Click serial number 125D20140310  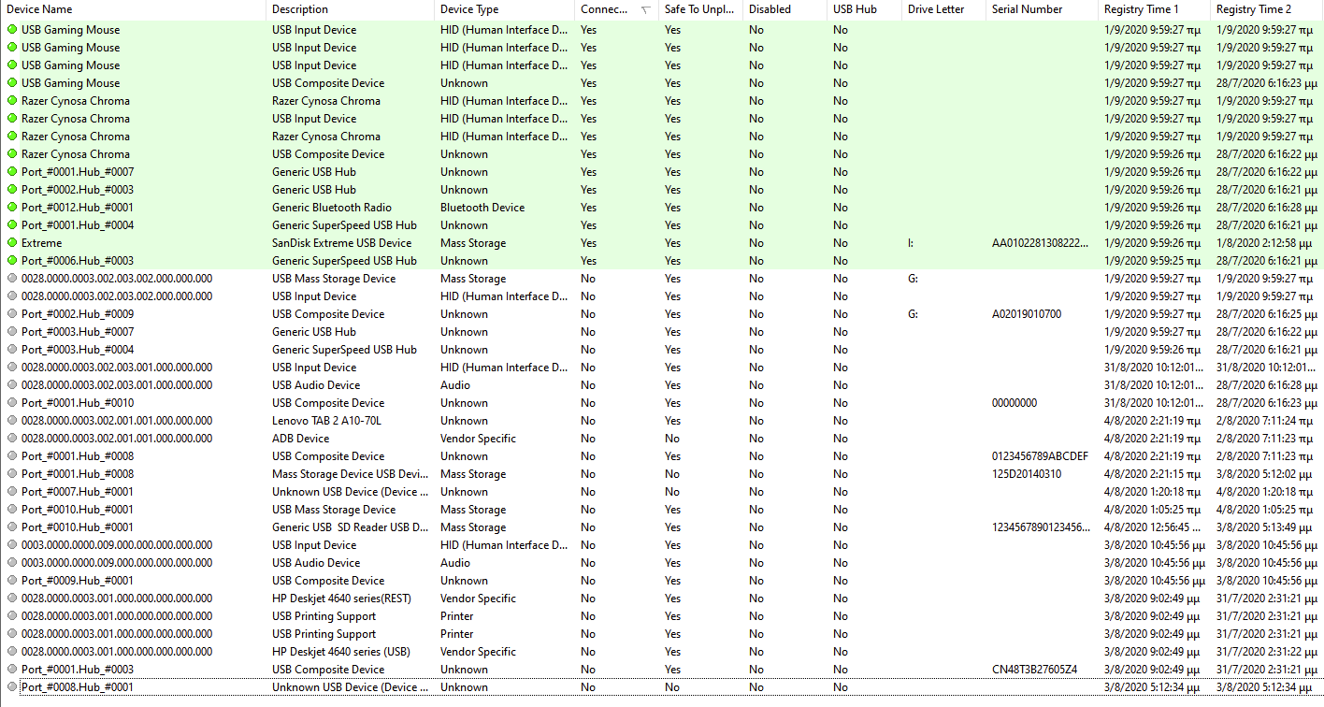1027,474
